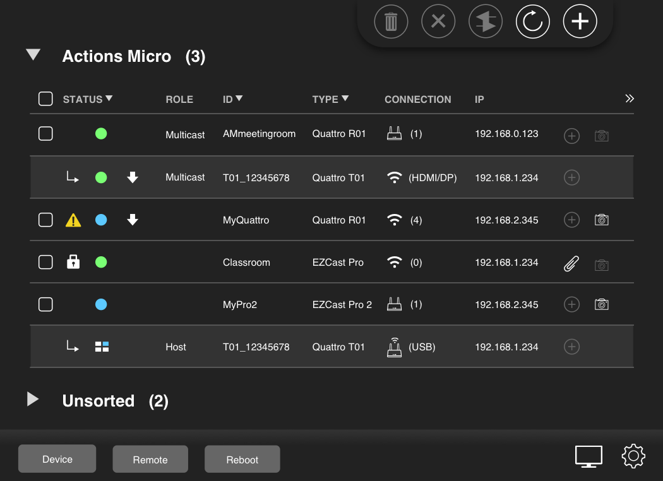Viewport: 663px width, 481px height.
Task: Click the warning icon on MyQuattro row
Action: pos(73,220)
